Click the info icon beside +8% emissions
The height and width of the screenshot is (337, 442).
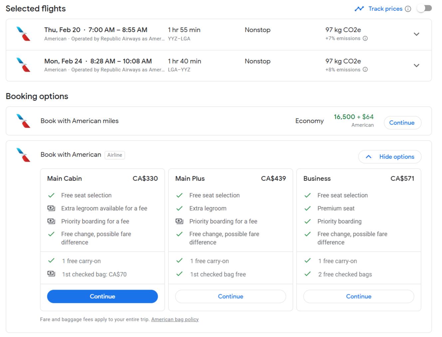(x=365, y=70)
